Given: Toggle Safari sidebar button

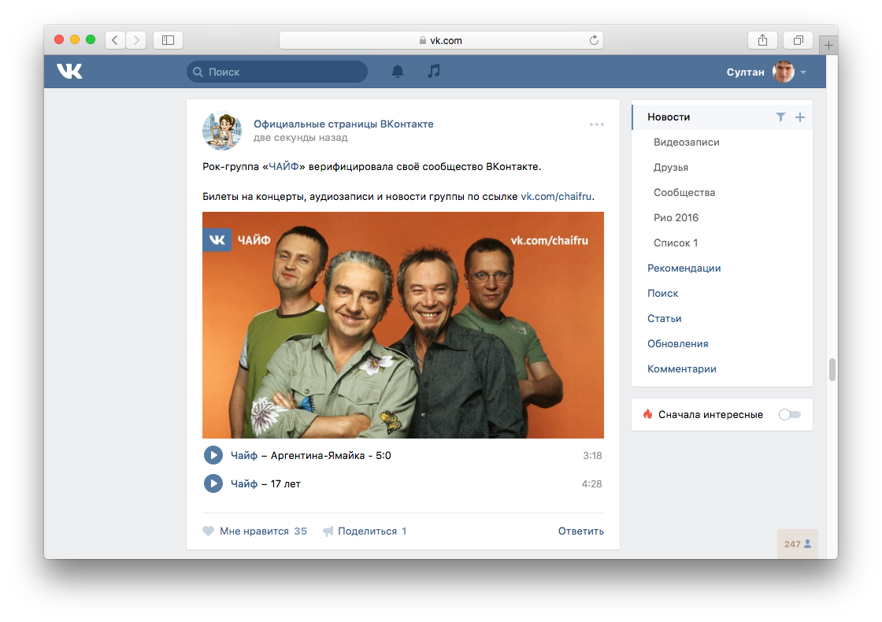Looking at the screenshot, I should coord(168,40).
